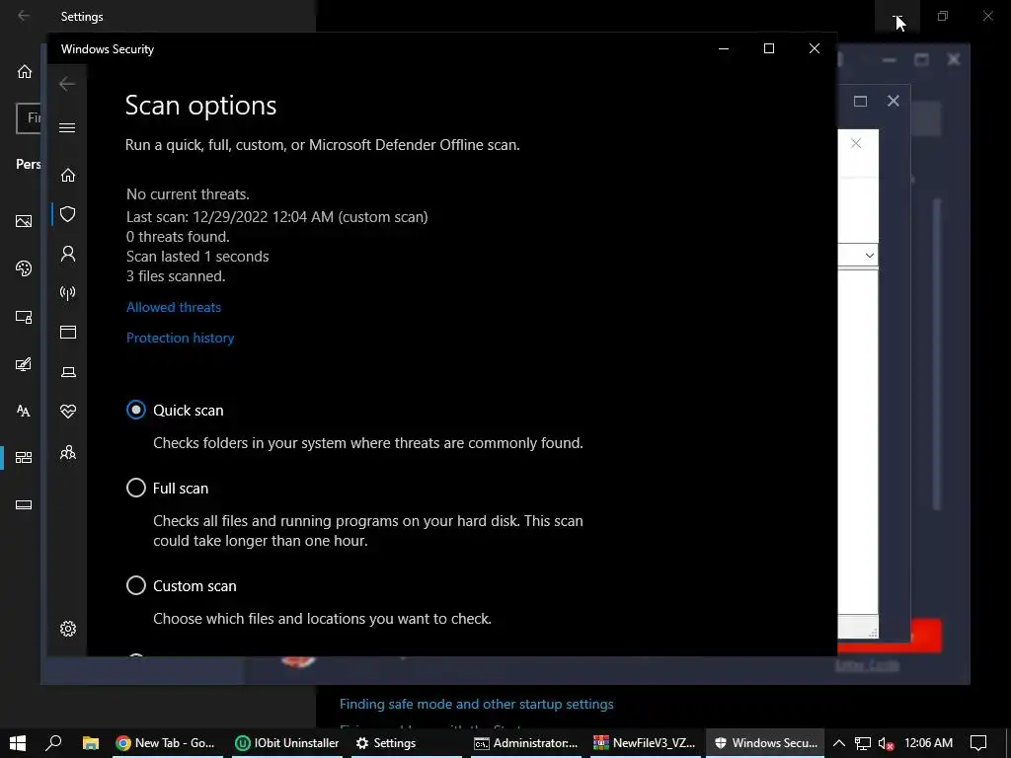Open Start icon in Settings sidebar
The image size is (1011, 758).
(x=24, y=458)
